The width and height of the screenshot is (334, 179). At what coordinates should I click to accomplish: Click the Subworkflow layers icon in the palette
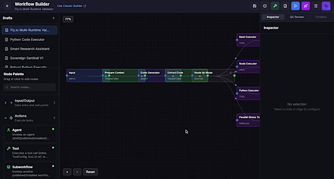point(8,167)
